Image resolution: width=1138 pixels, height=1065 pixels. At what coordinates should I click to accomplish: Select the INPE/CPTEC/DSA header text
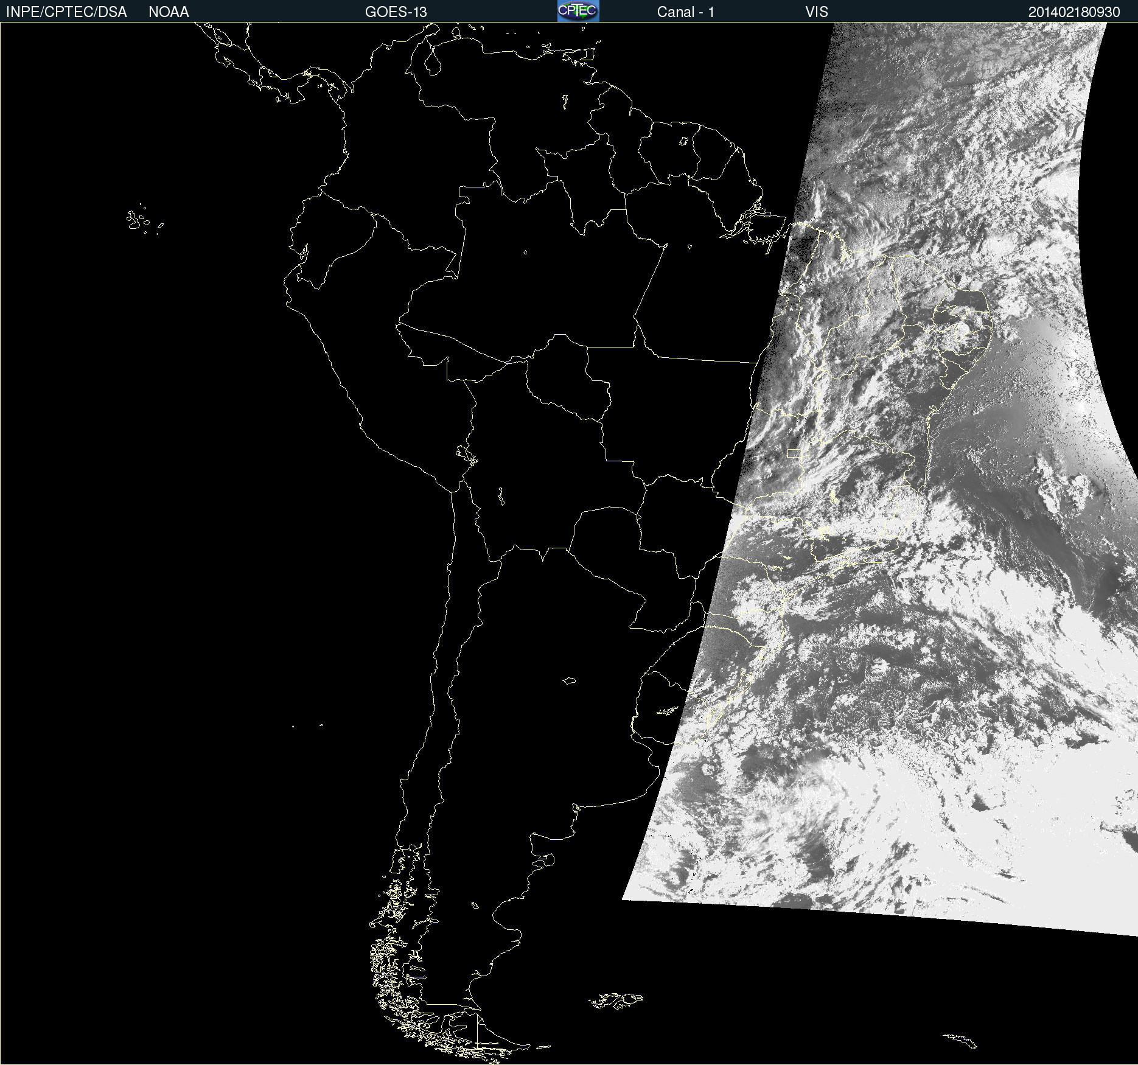pos(66,12)
